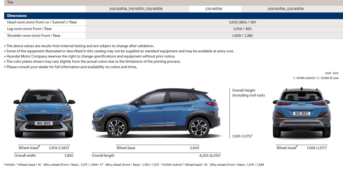Click the front view Kona car image

(44, 113)
